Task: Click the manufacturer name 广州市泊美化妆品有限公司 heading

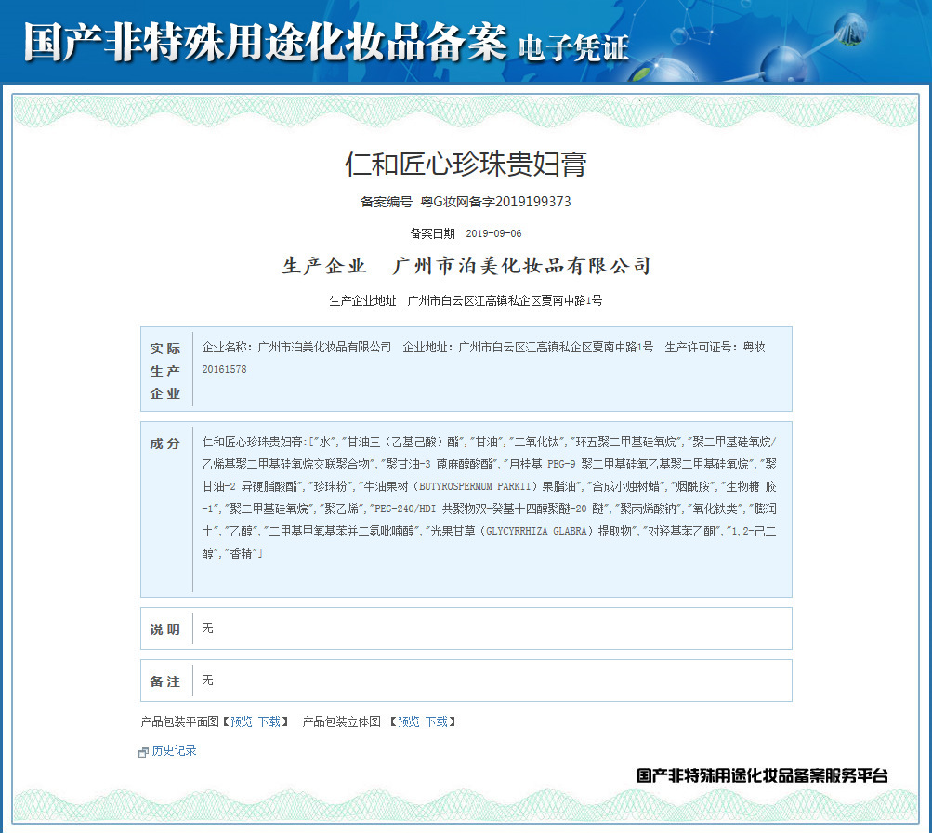Action: coord(521,266)
